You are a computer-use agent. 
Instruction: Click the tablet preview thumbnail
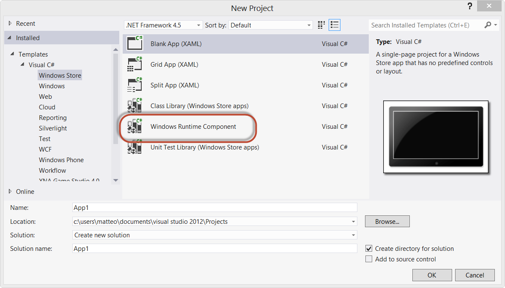[x=436, y=137]
